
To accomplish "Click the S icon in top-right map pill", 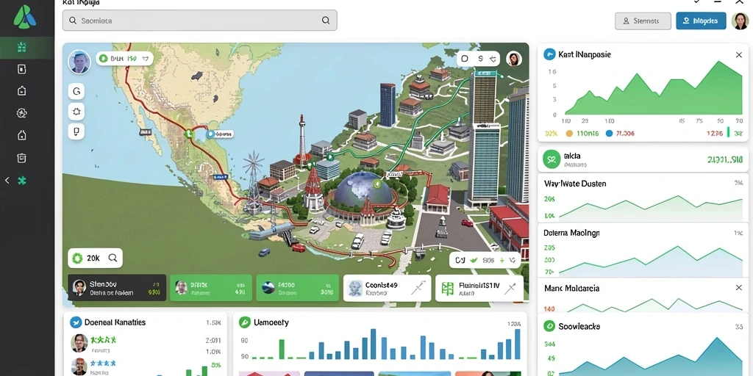I will 480,59.
